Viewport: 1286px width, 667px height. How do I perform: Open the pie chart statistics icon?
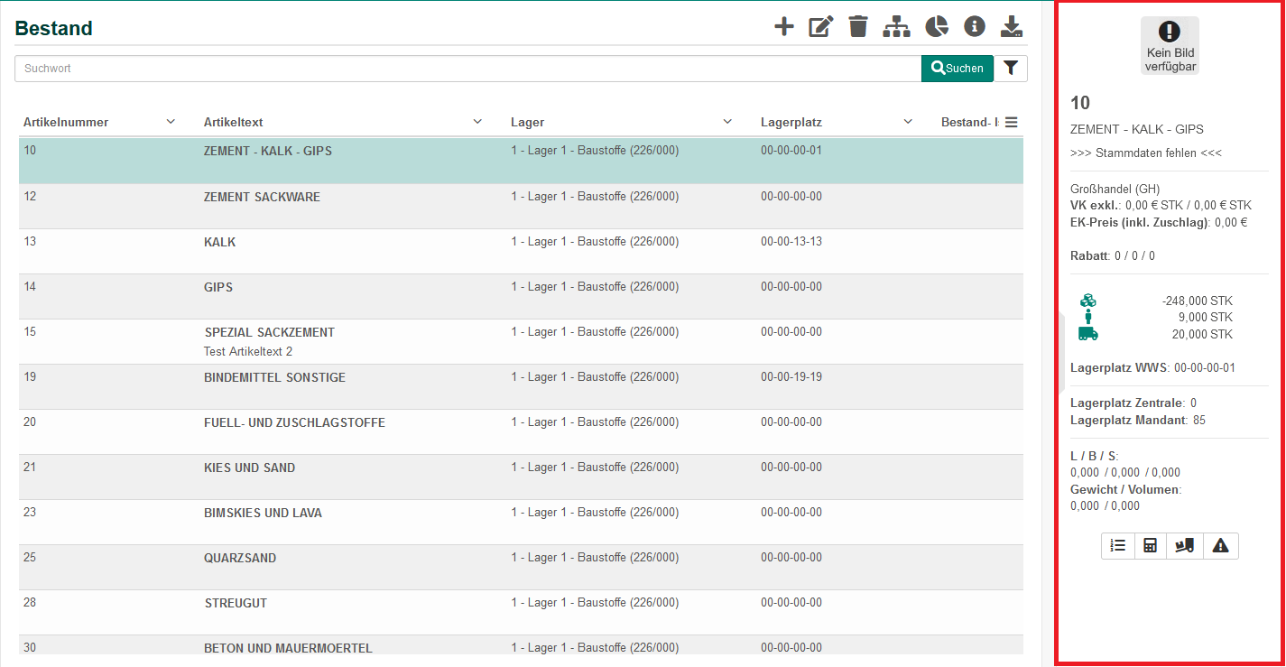(x=937, y=27)
